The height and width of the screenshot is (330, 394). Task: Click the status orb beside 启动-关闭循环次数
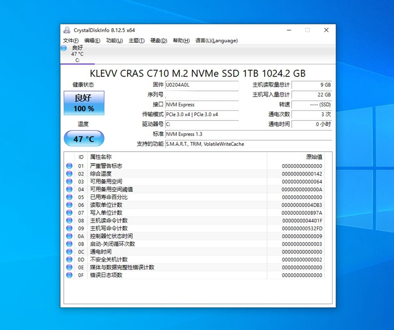click(69, 244)
